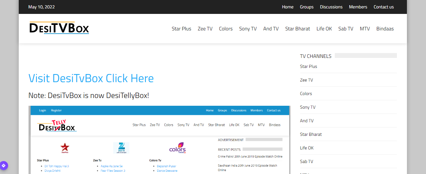The width and height of the screenshot is (426, 174).
Task: Select And TV in main navigation
Action: click(x=271, y=28)
